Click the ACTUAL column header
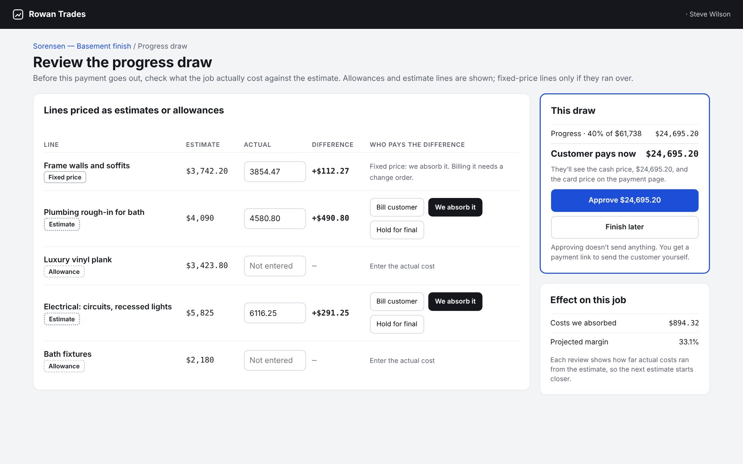Image resolution: width=743 pixels, height=464 pixels. pyautogui.click(x=257, y=145)
